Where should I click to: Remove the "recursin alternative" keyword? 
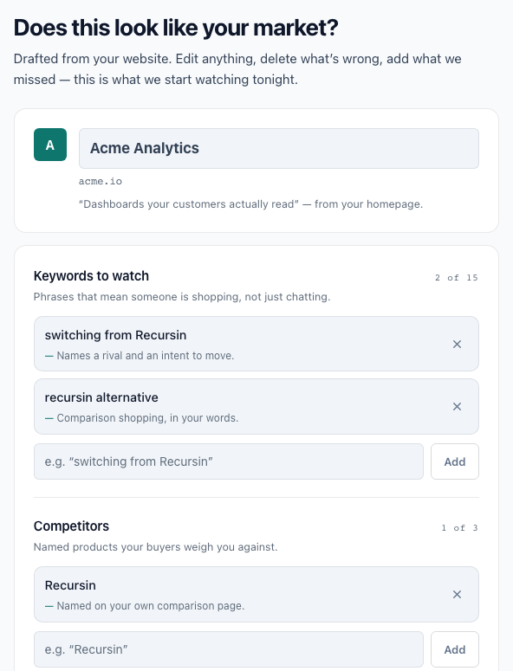click(x=457, y=407)
